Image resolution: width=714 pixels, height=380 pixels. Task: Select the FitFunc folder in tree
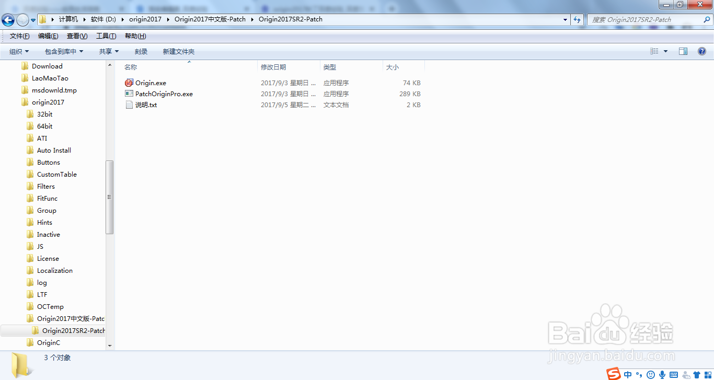tap(48, 198)
